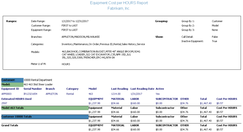Open equipment ID APP0003

[6, 94]
